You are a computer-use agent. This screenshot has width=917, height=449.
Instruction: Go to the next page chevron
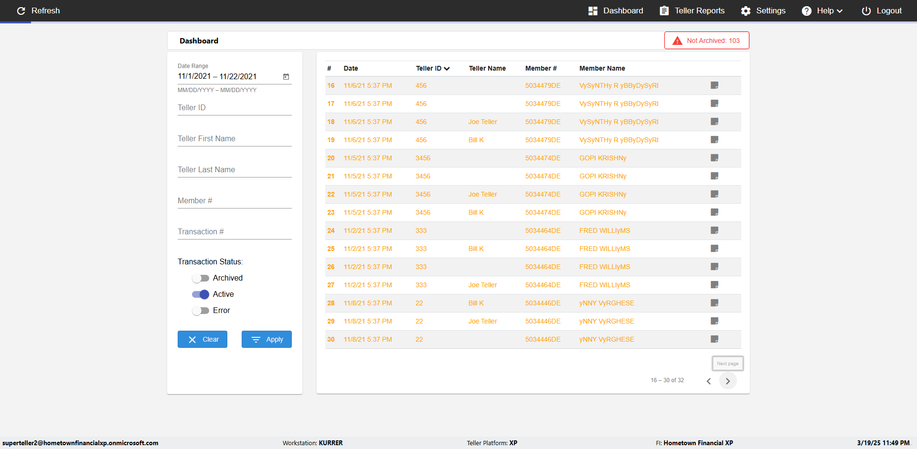click(x=727, y=381)
